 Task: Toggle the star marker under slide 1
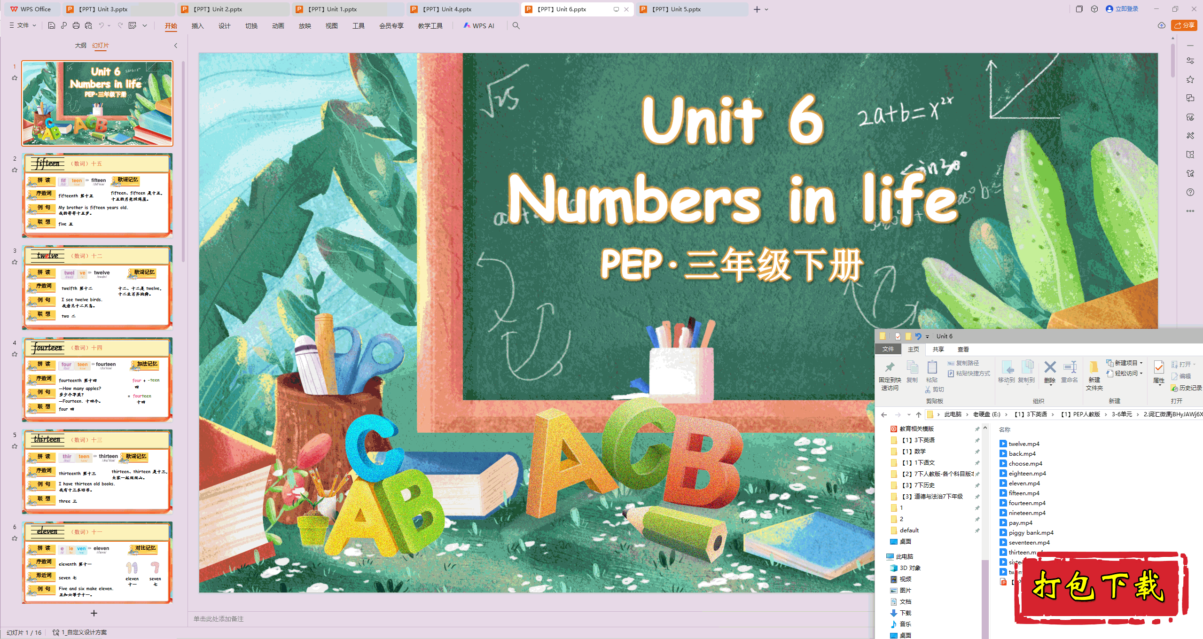[x=15, y=78]
